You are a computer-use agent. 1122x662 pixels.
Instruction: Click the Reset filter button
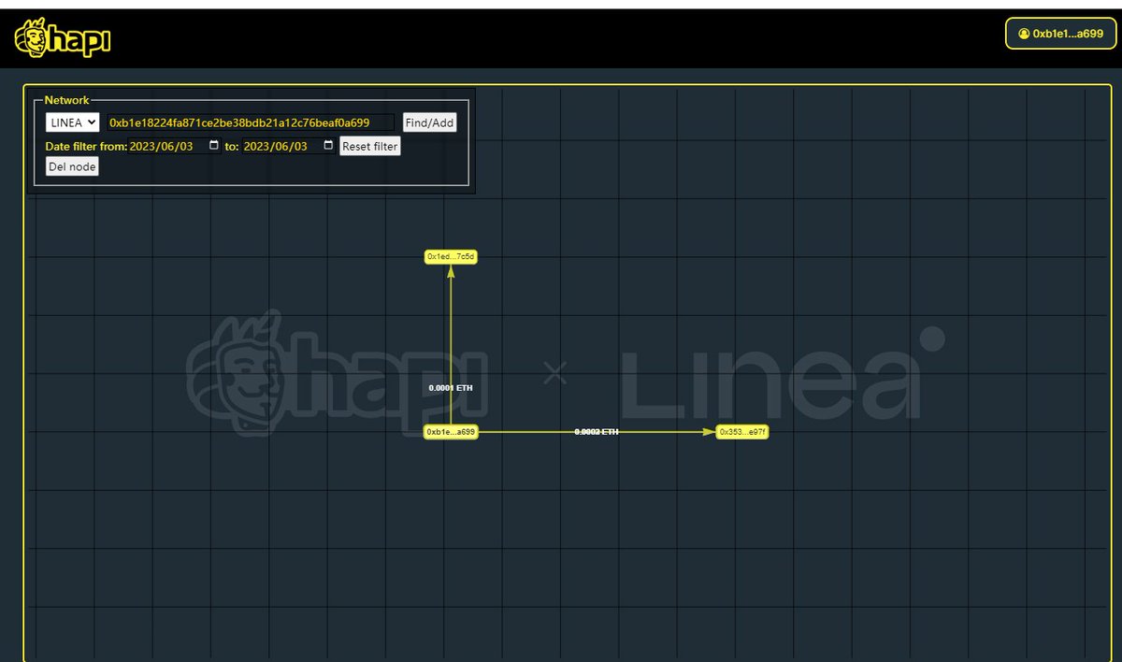pos(370,147)
